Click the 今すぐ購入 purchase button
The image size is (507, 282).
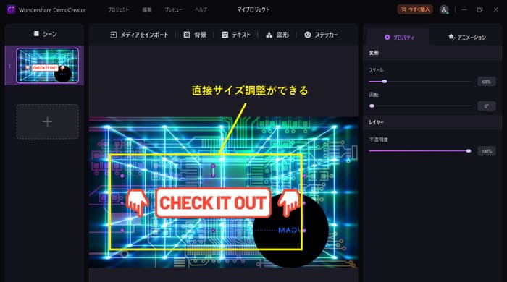pos(415,9)
